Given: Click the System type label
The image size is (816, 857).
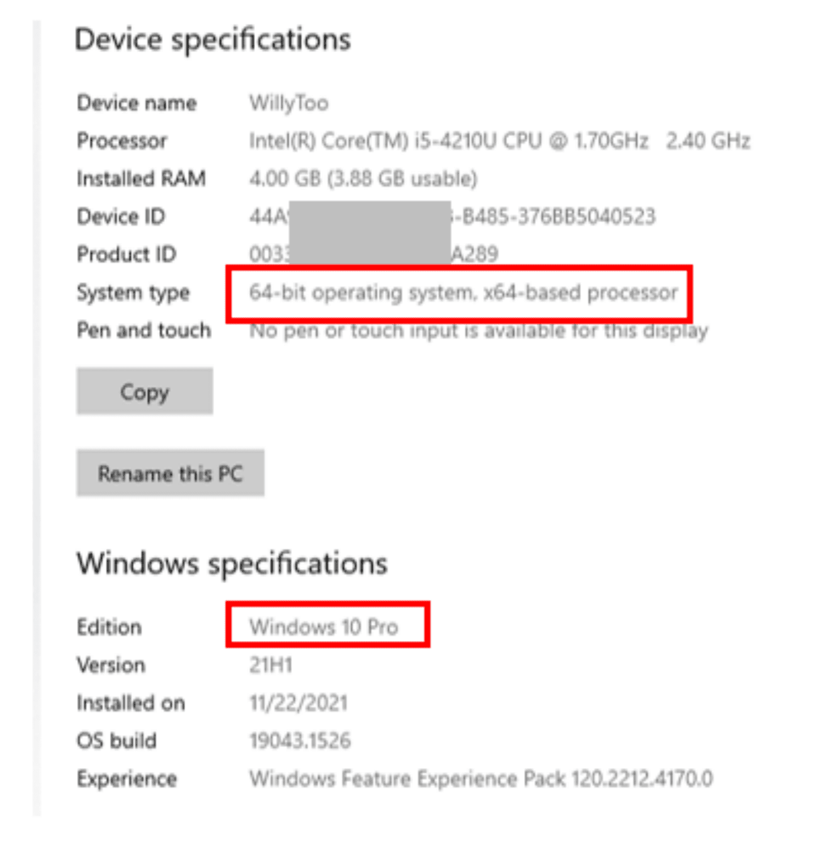Looking at the screenshot, I should tap(133, 292).
